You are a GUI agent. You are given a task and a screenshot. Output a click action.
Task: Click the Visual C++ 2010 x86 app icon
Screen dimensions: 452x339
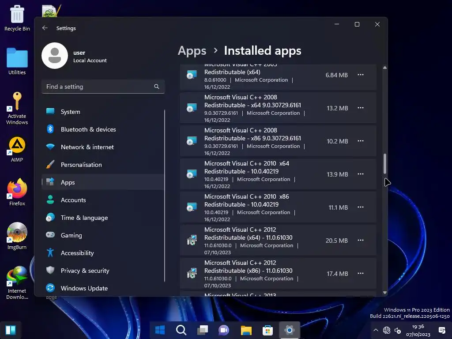click(x=192, y=207)
